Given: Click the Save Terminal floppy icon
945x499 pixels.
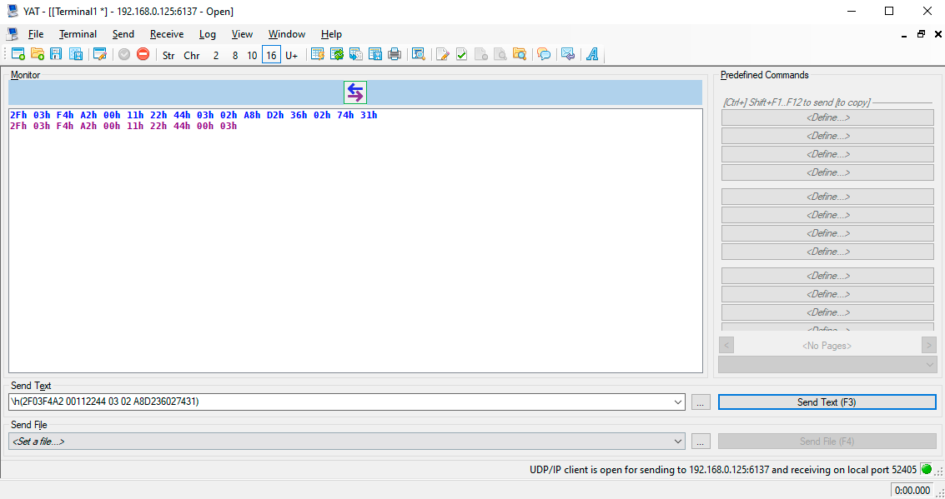Looking at the screenshot, I should point(56,55).
